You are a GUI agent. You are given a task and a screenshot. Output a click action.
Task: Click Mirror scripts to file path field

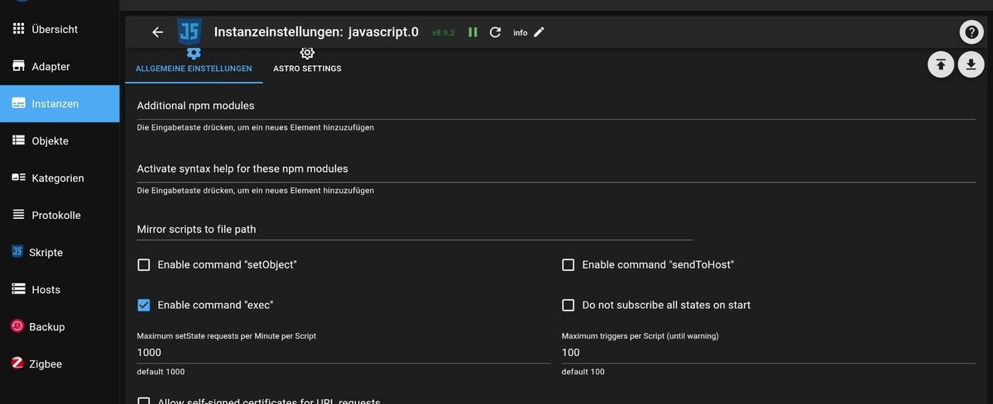click(414, 229)
